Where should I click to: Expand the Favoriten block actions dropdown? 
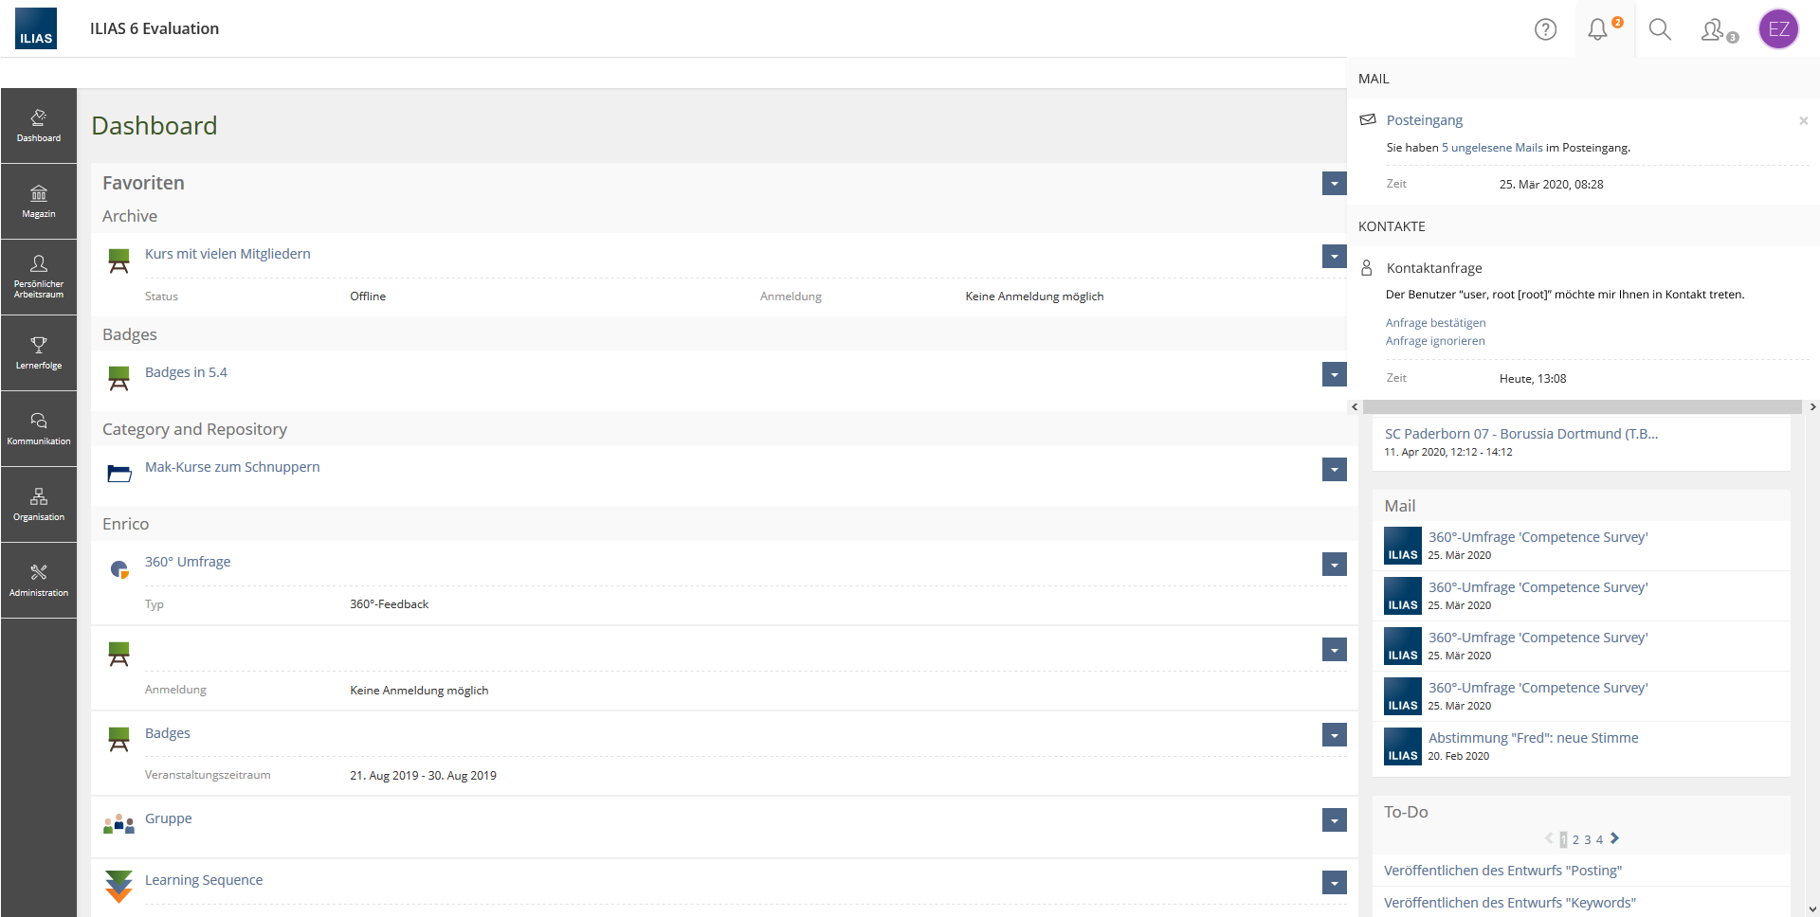1334,184
